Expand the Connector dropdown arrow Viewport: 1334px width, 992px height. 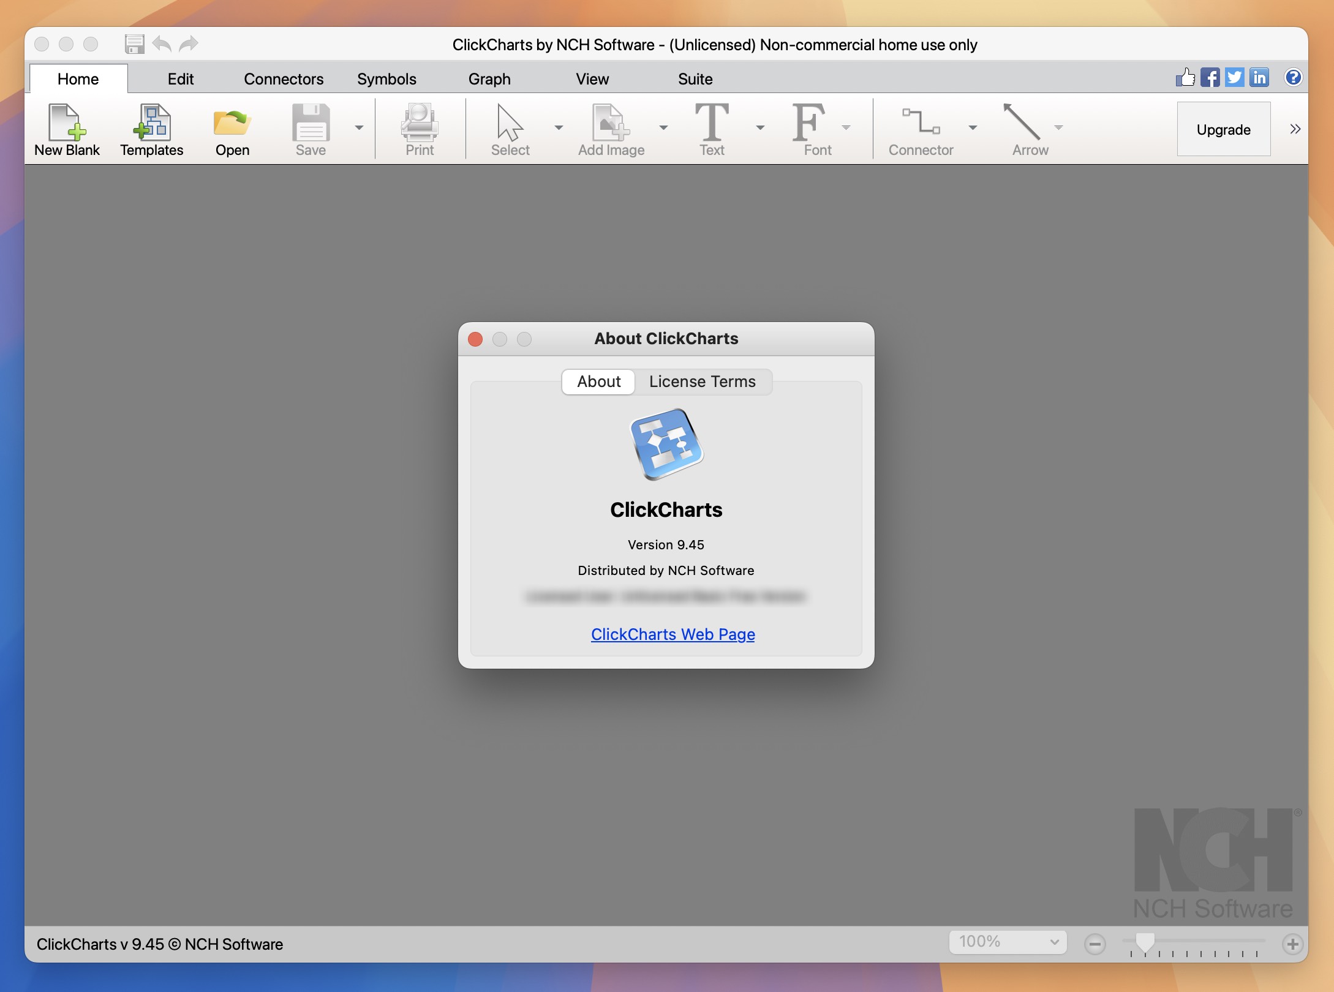[x=973, y=127]
